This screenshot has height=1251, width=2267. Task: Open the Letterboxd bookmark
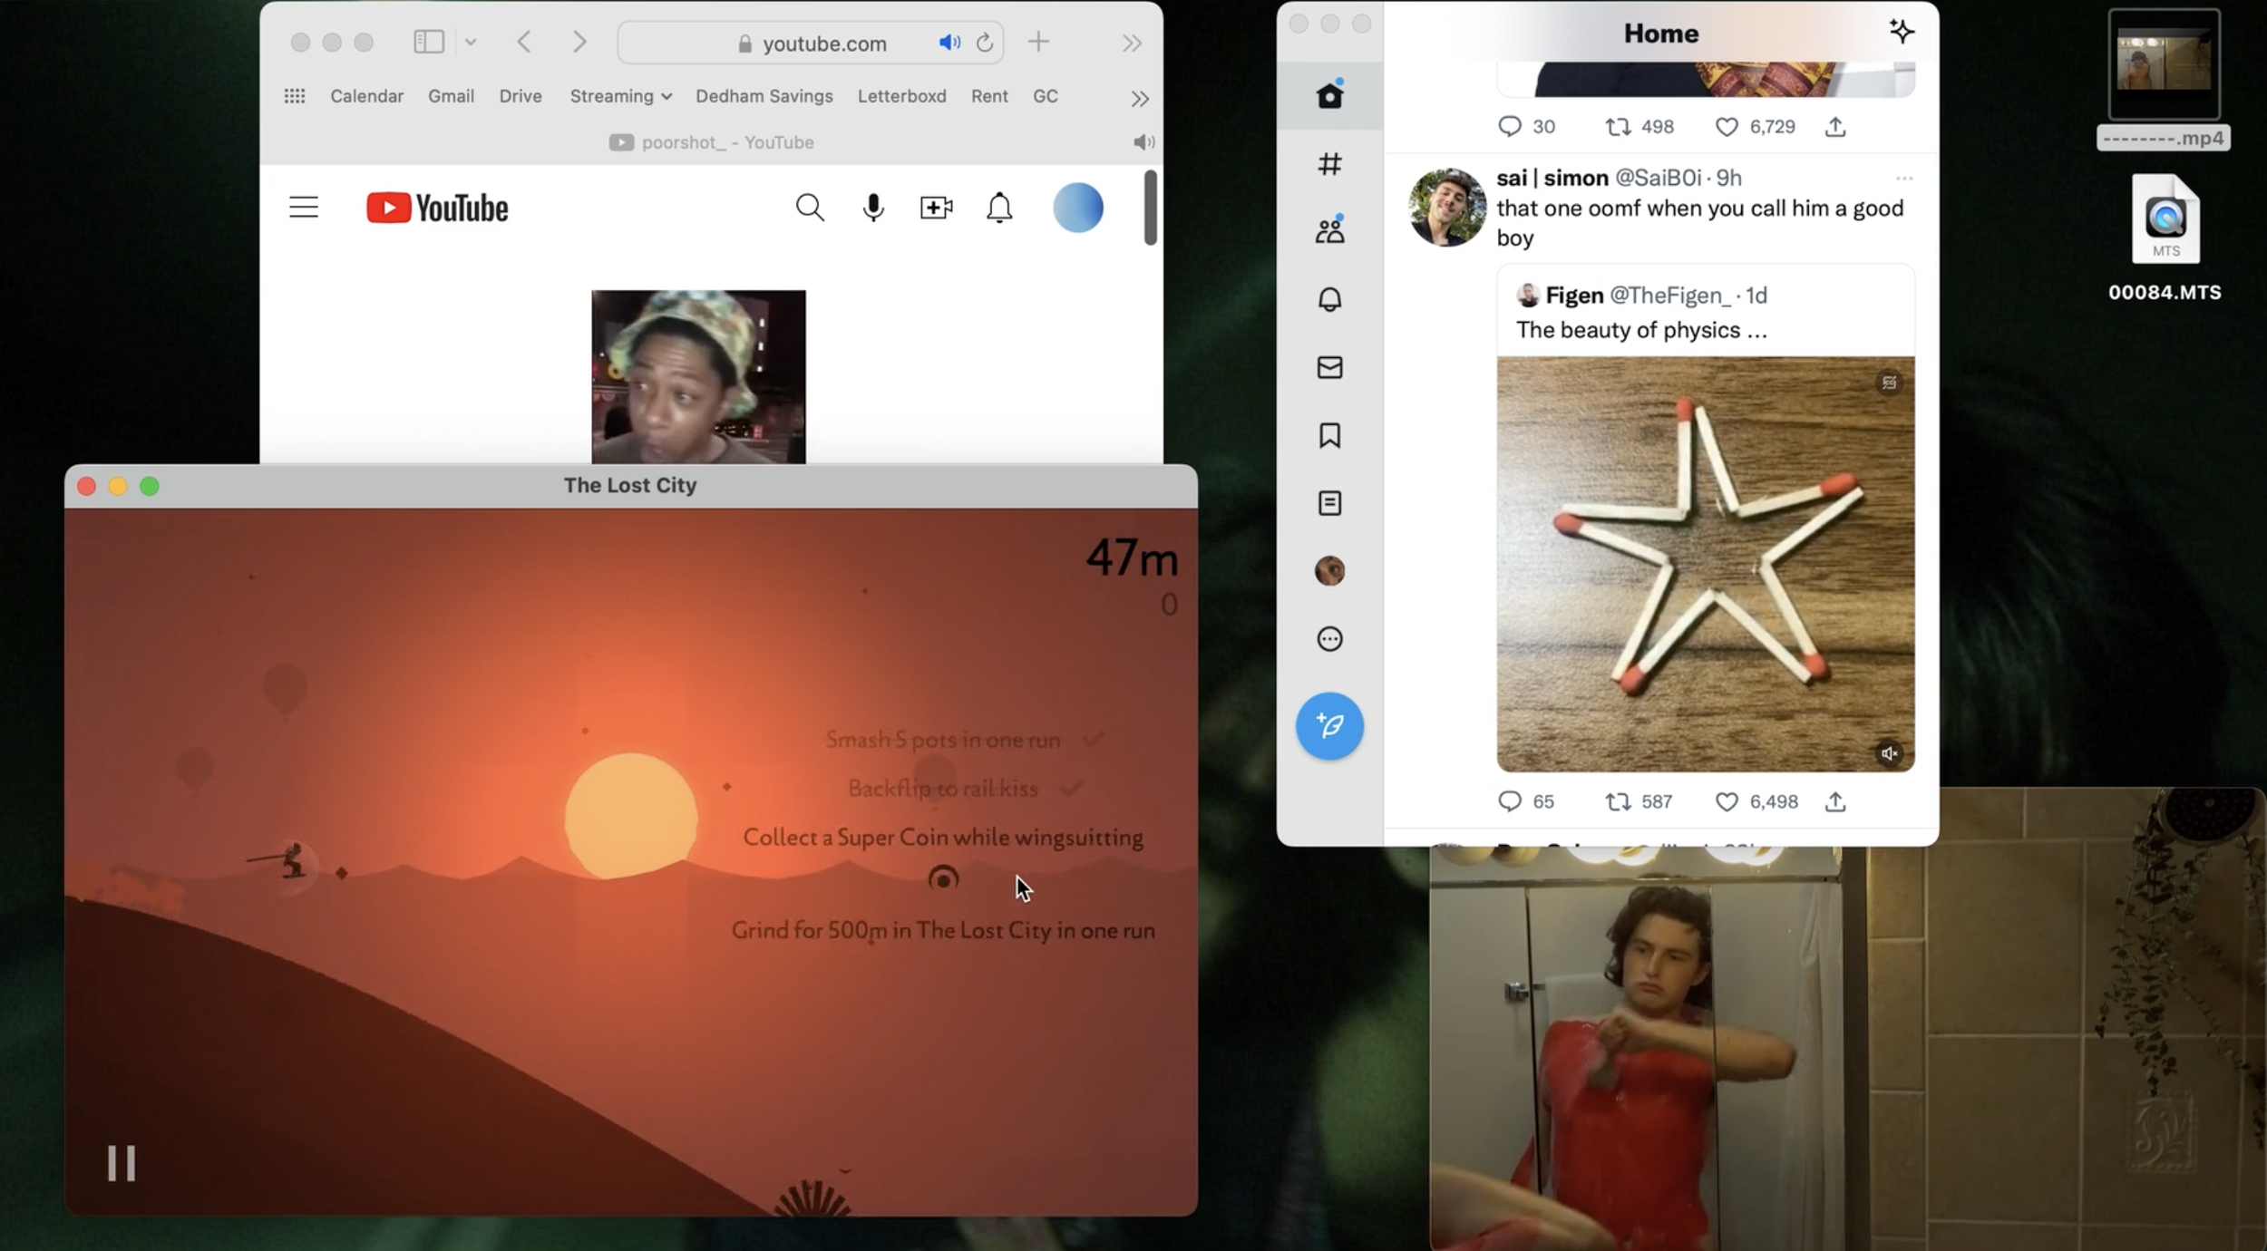[x=901, y=96]
